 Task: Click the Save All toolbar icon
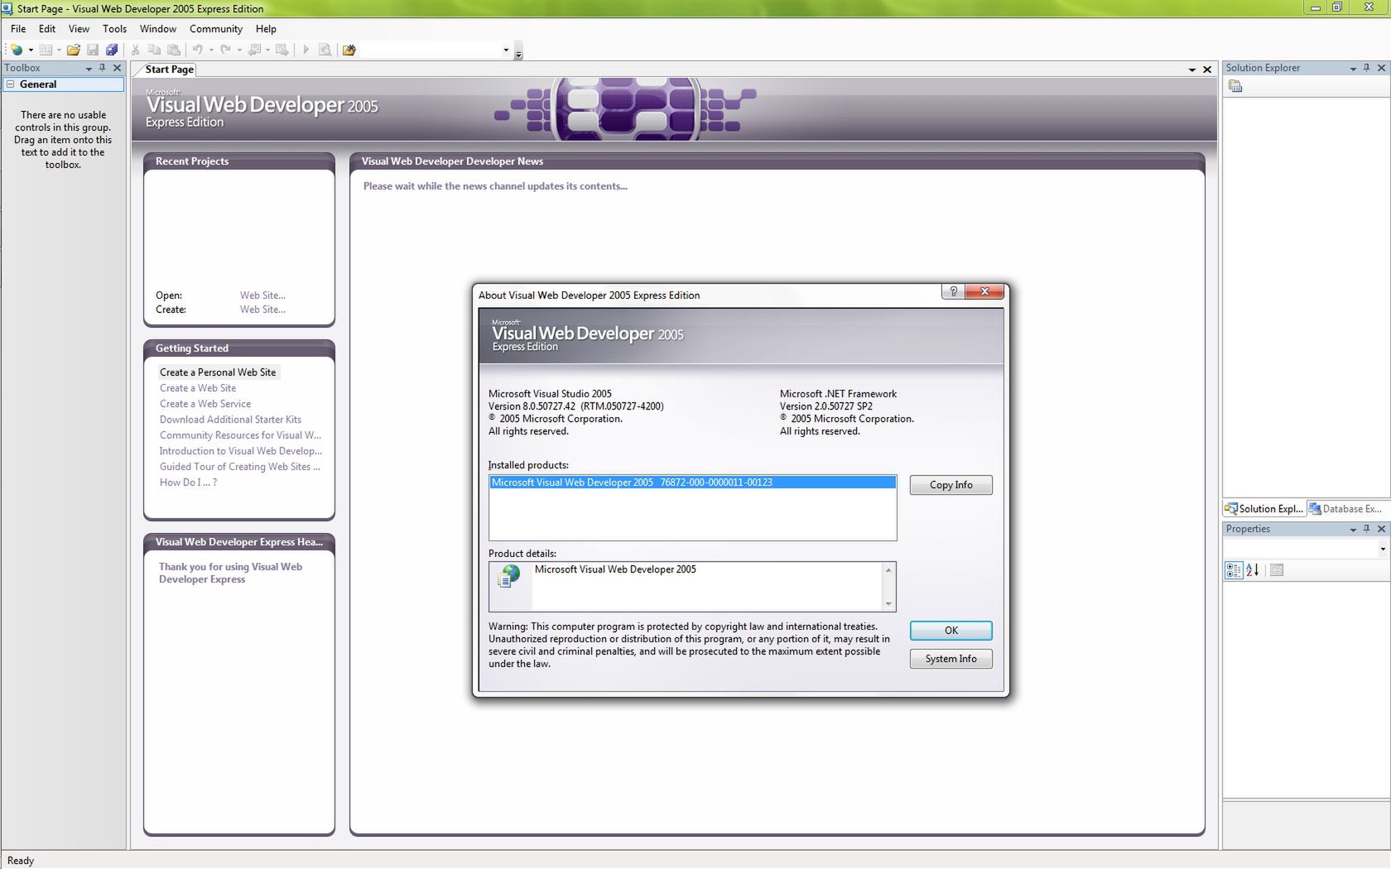(113, 50)
